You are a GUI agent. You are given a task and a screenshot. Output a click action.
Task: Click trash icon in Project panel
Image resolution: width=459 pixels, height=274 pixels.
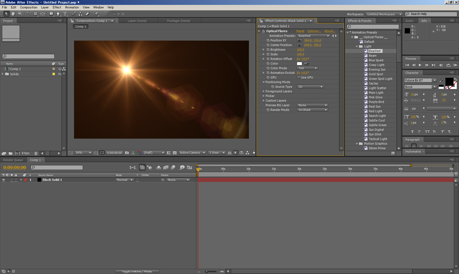click(36, 153)
